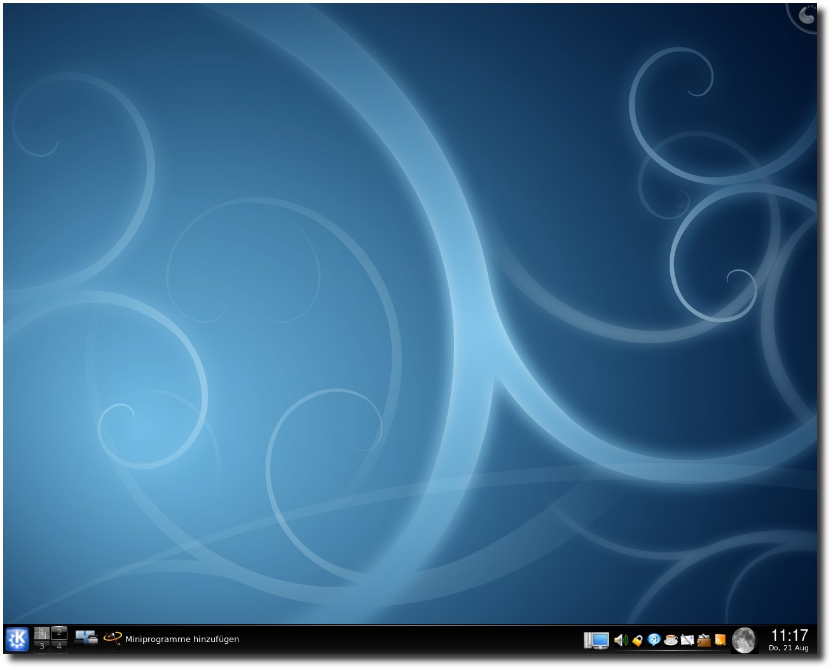Click the computer monitor tray icon
The height and width of the screenshot is (670, 833).
pos(596,640)
